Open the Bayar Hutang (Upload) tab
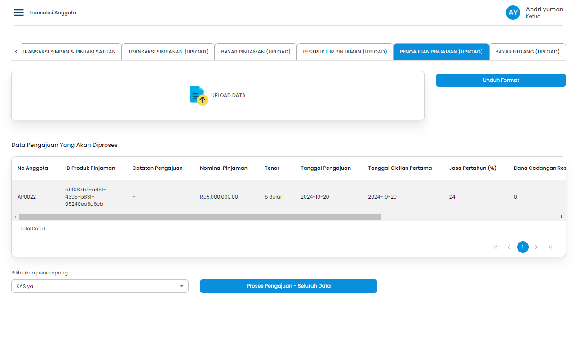This screenshot has width=584, height=345. point(527,52)
